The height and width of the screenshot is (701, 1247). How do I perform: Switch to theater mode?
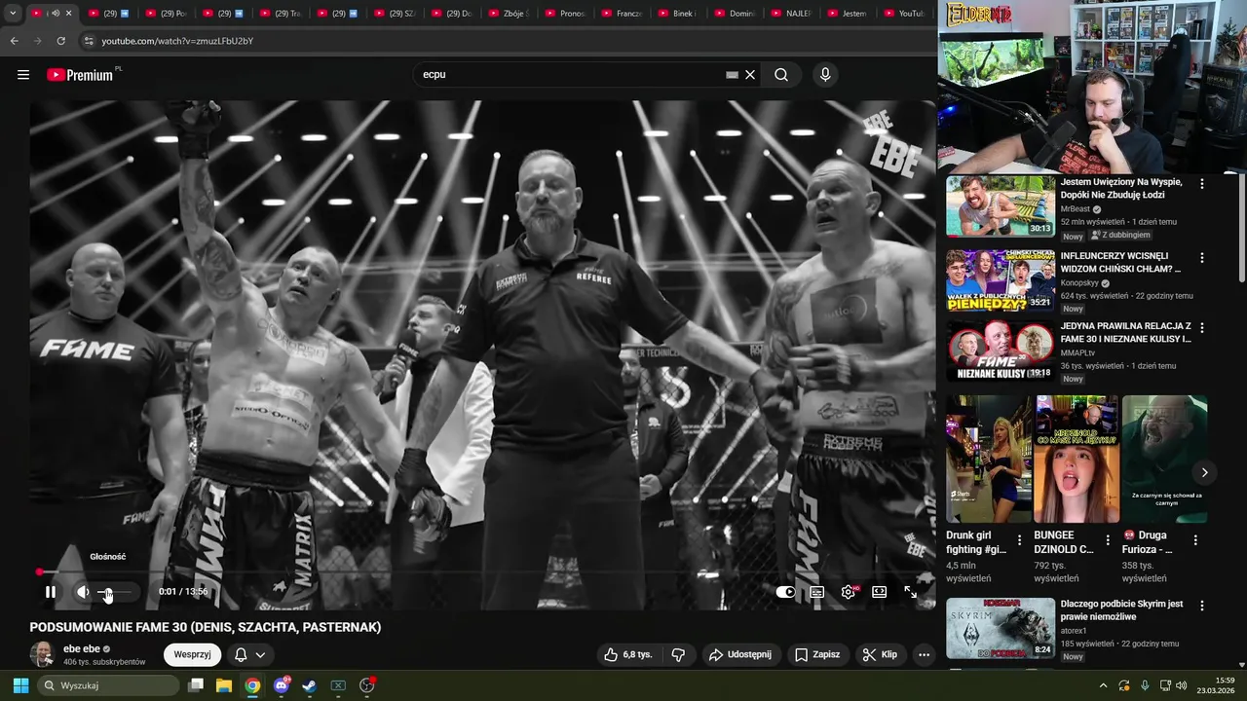click(880, 592)
